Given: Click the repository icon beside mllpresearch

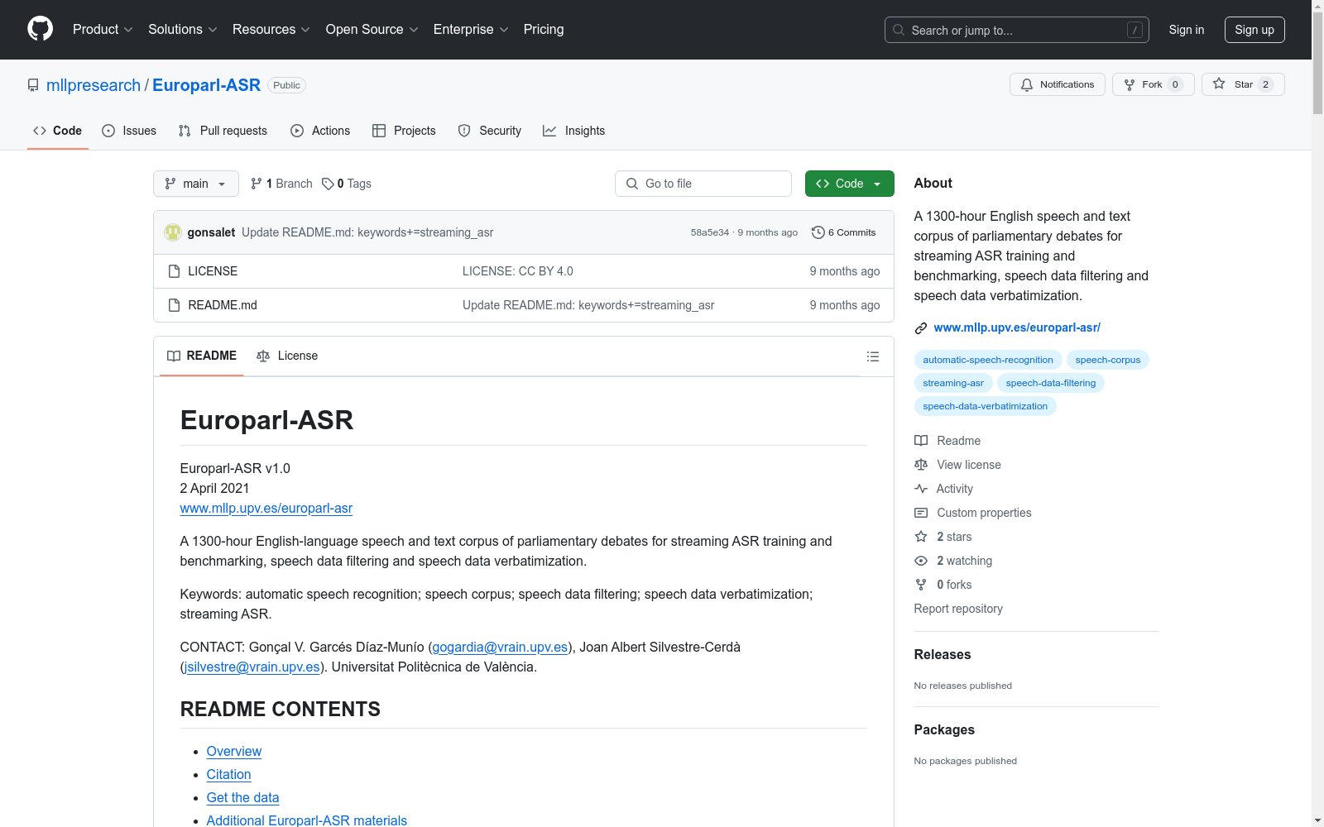Looking at the screenshot, I should click(33, 85).
